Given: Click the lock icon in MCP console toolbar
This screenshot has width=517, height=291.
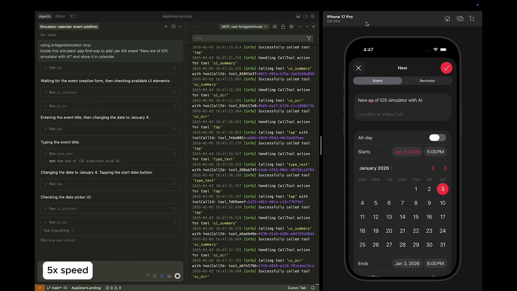Looking at the screenshot, I should click(x=283, y=26).
